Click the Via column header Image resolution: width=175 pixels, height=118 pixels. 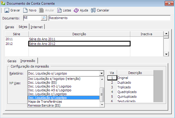click(x=112, y=73)
